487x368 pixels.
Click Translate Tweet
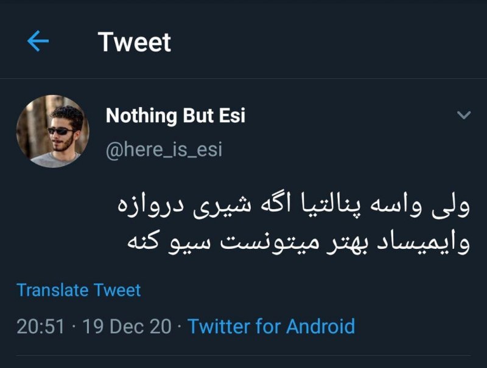79,290
